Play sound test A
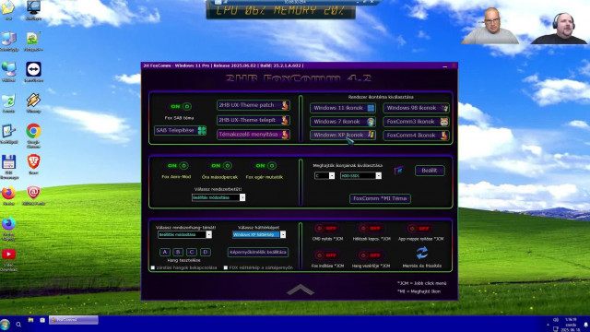590x332 pixels. pos(164,252)
